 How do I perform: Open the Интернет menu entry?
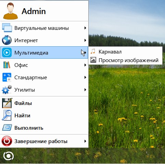pos(44,40)
